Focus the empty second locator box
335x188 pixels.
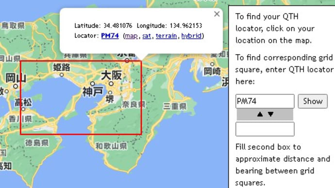pyautogui.click(x=265, y=129)
